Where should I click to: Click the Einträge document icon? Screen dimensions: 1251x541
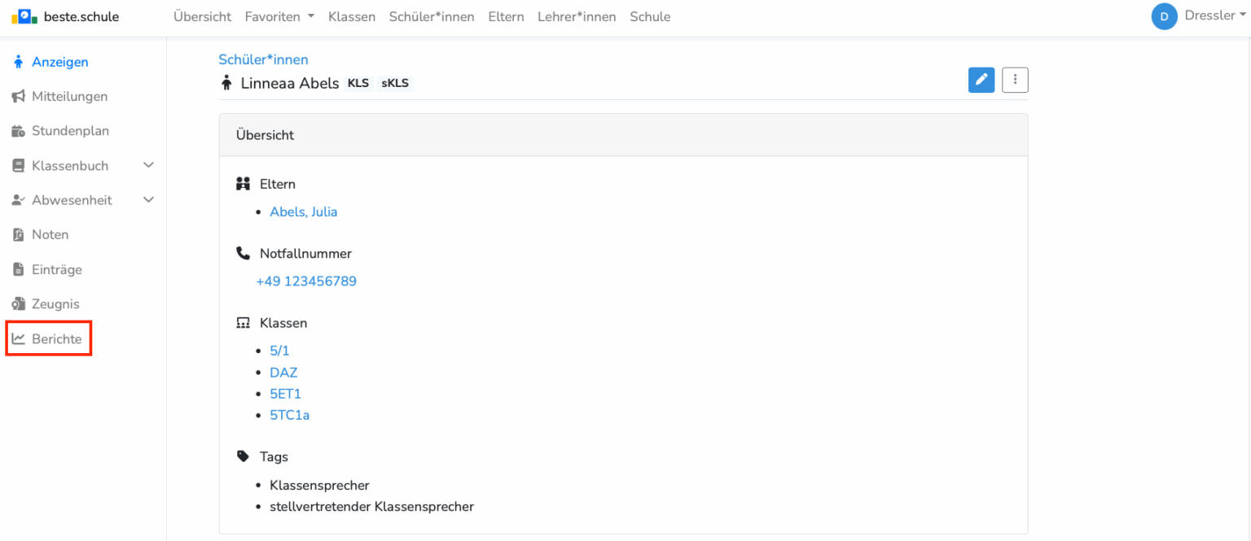(18, 269)
